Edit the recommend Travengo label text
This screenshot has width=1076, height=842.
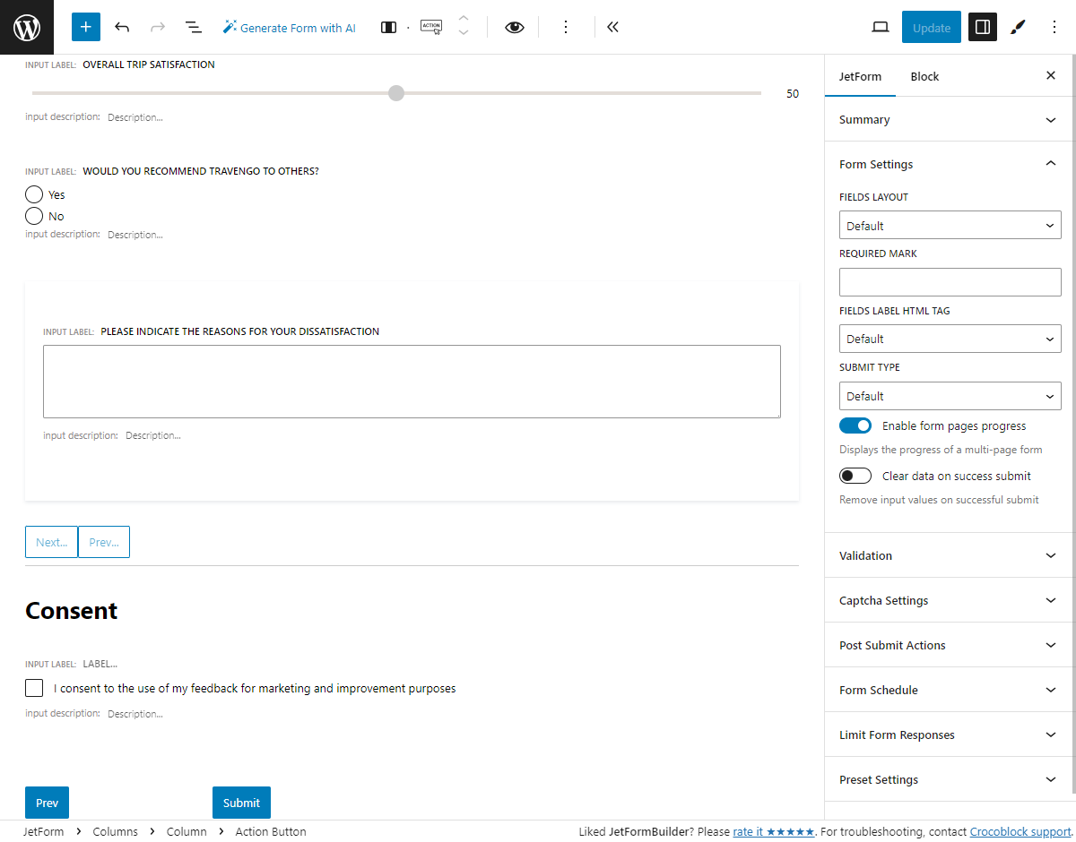tap(201, 171)
